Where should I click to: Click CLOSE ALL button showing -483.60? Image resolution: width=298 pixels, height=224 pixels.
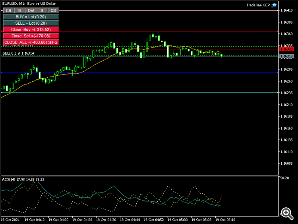tap(31, 42)
